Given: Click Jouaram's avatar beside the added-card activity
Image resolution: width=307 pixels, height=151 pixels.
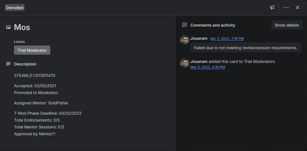Looking at the screenshot, I should 185,63.
